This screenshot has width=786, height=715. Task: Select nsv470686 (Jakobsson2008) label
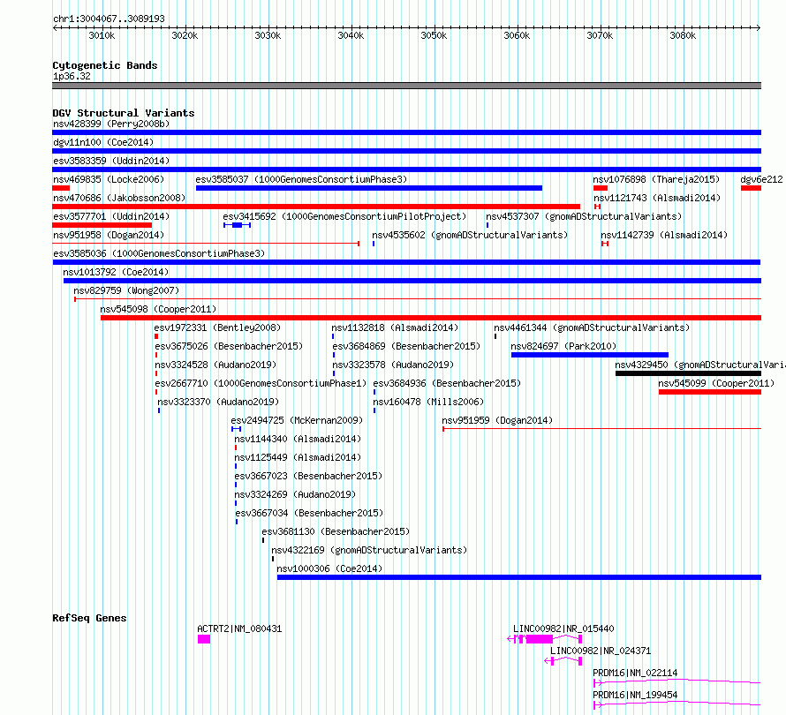tap(119, 198)
